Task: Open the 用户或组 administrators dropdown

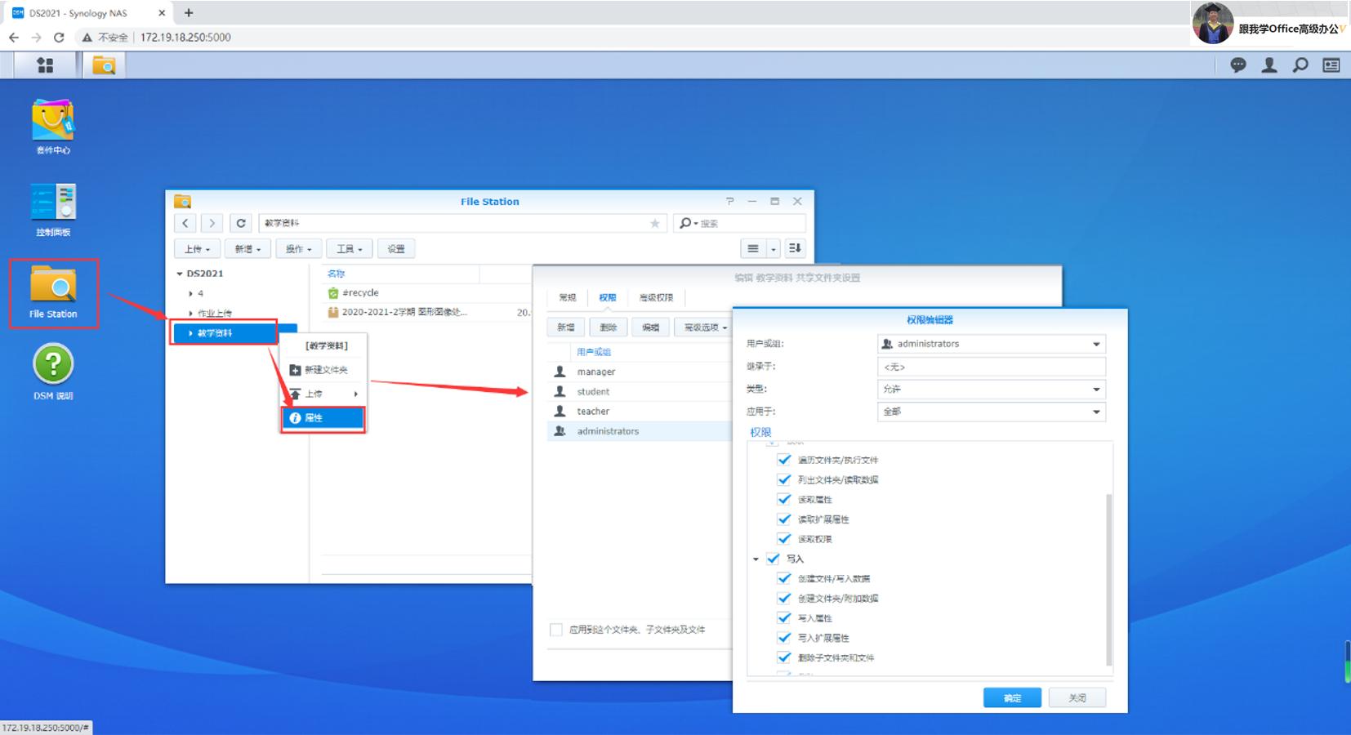Action: tap(1096, 344)
